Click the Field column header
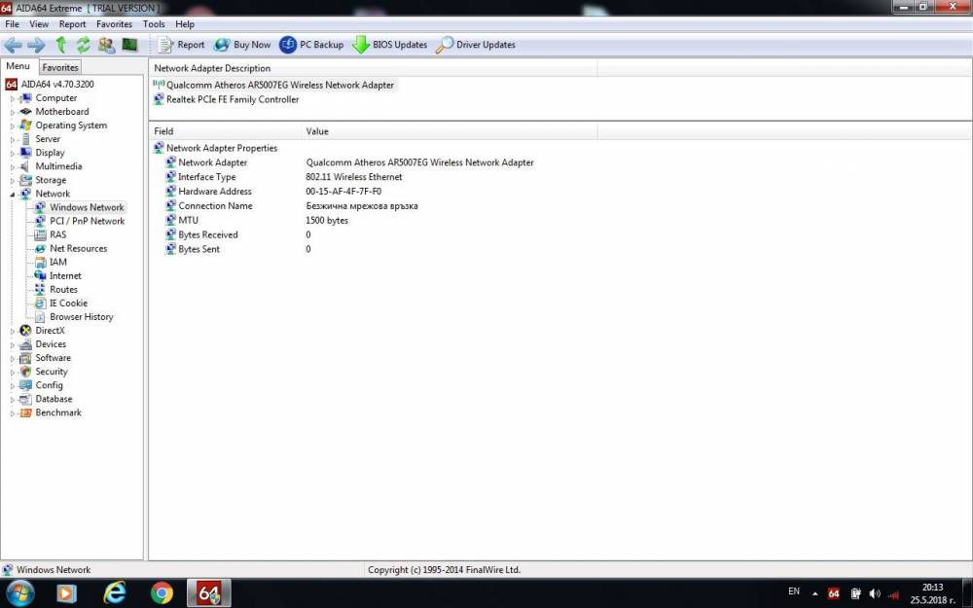973x608 pixels. [226, 131]
